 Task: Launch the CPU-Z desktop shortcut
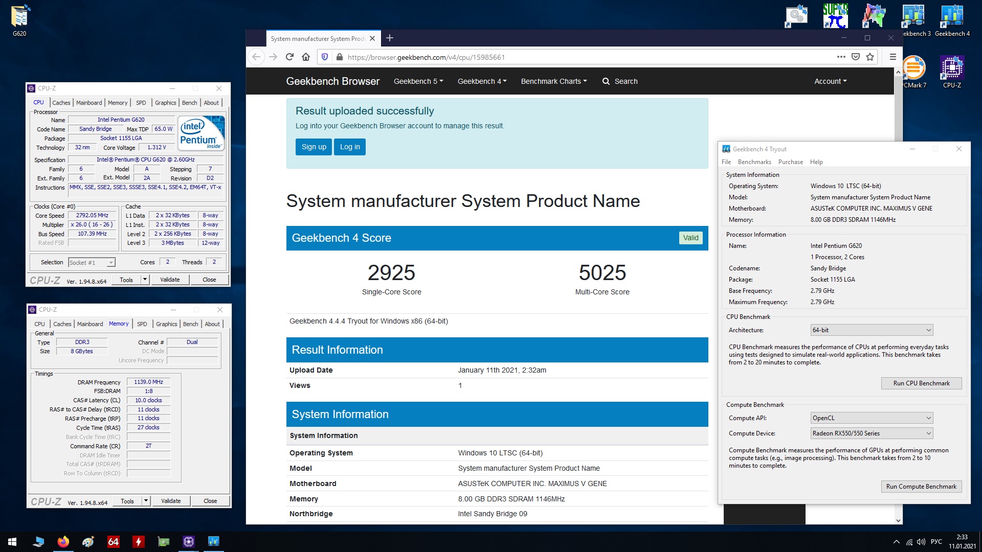tap(952, 72)
